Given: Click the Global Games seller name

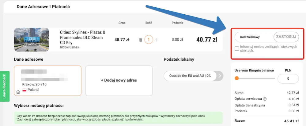Looking at the screenshot, I should point(70,47).
